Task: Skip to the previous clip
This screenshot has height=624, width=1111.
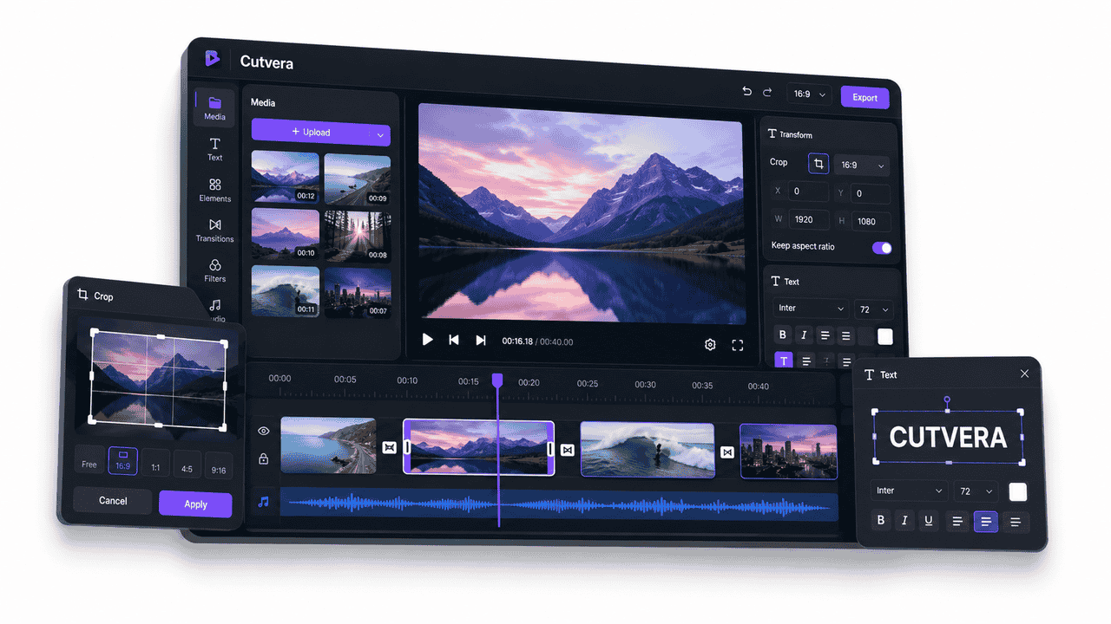Action: [x=453, y=340]
